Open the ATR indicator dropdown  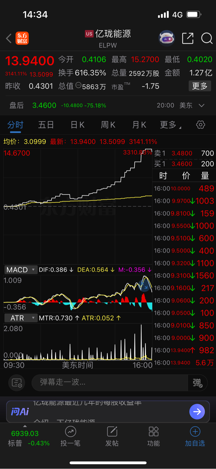pos(21,318)
